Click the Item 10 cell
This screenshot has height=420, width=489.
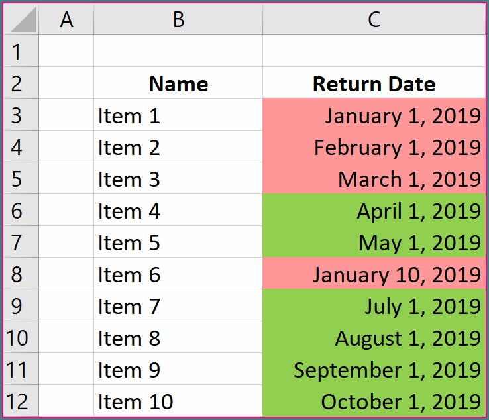pos(178,401)
